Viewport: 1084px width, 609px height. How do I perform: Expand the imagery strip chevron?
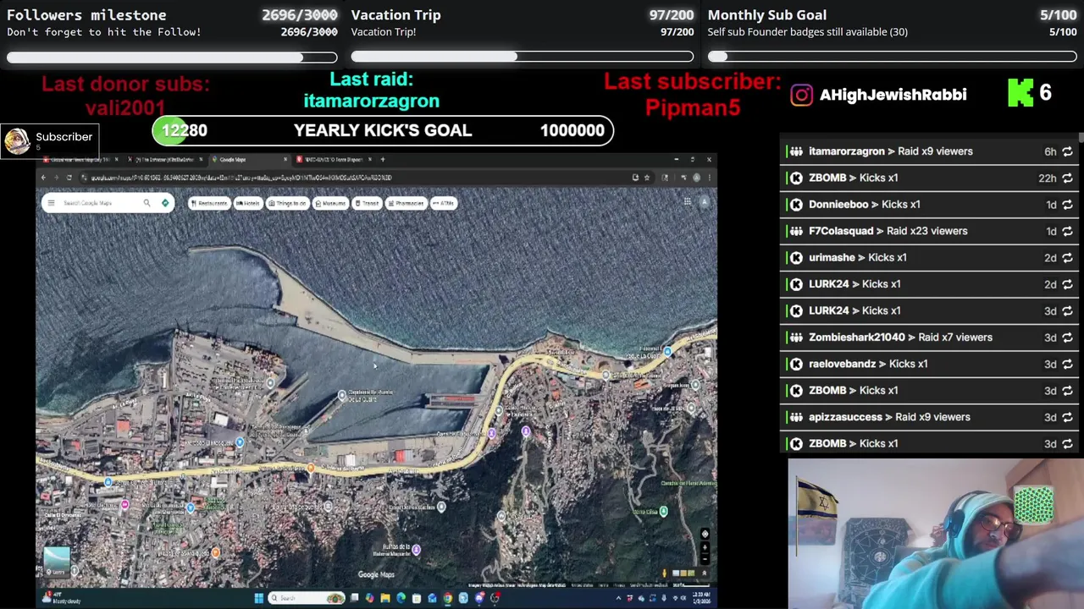(x=704, y=573)
